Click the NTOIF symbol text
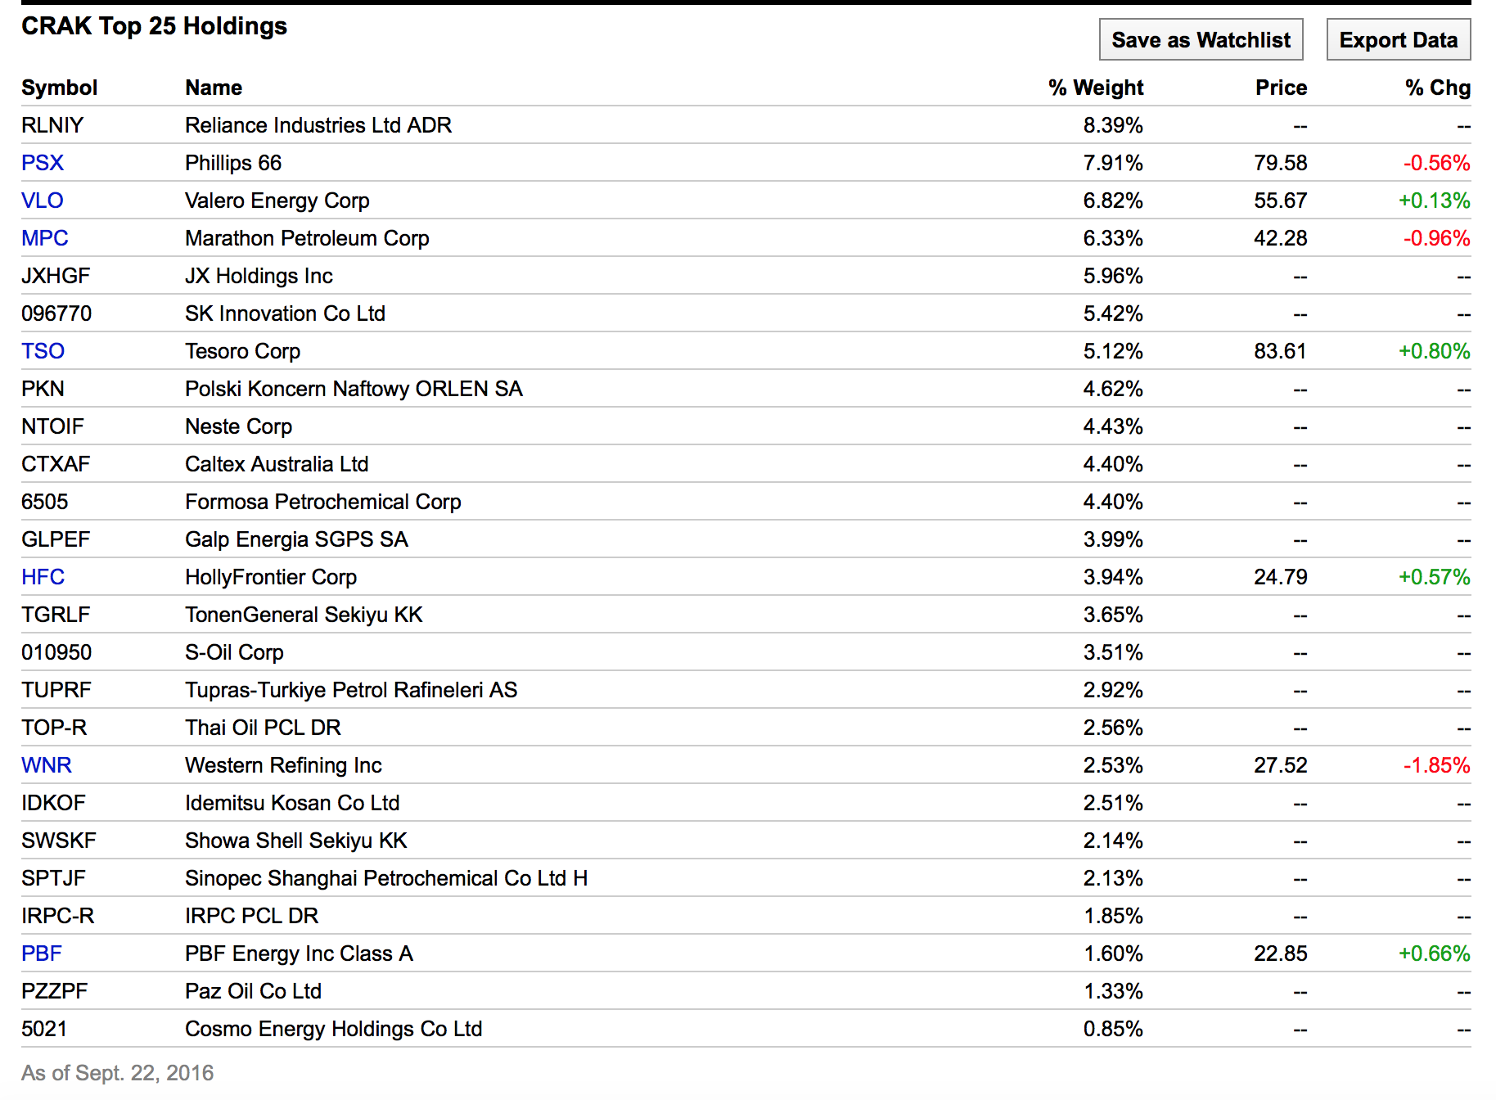Viewport: 1496px width, 1100px height. click(x=52, y=426)
